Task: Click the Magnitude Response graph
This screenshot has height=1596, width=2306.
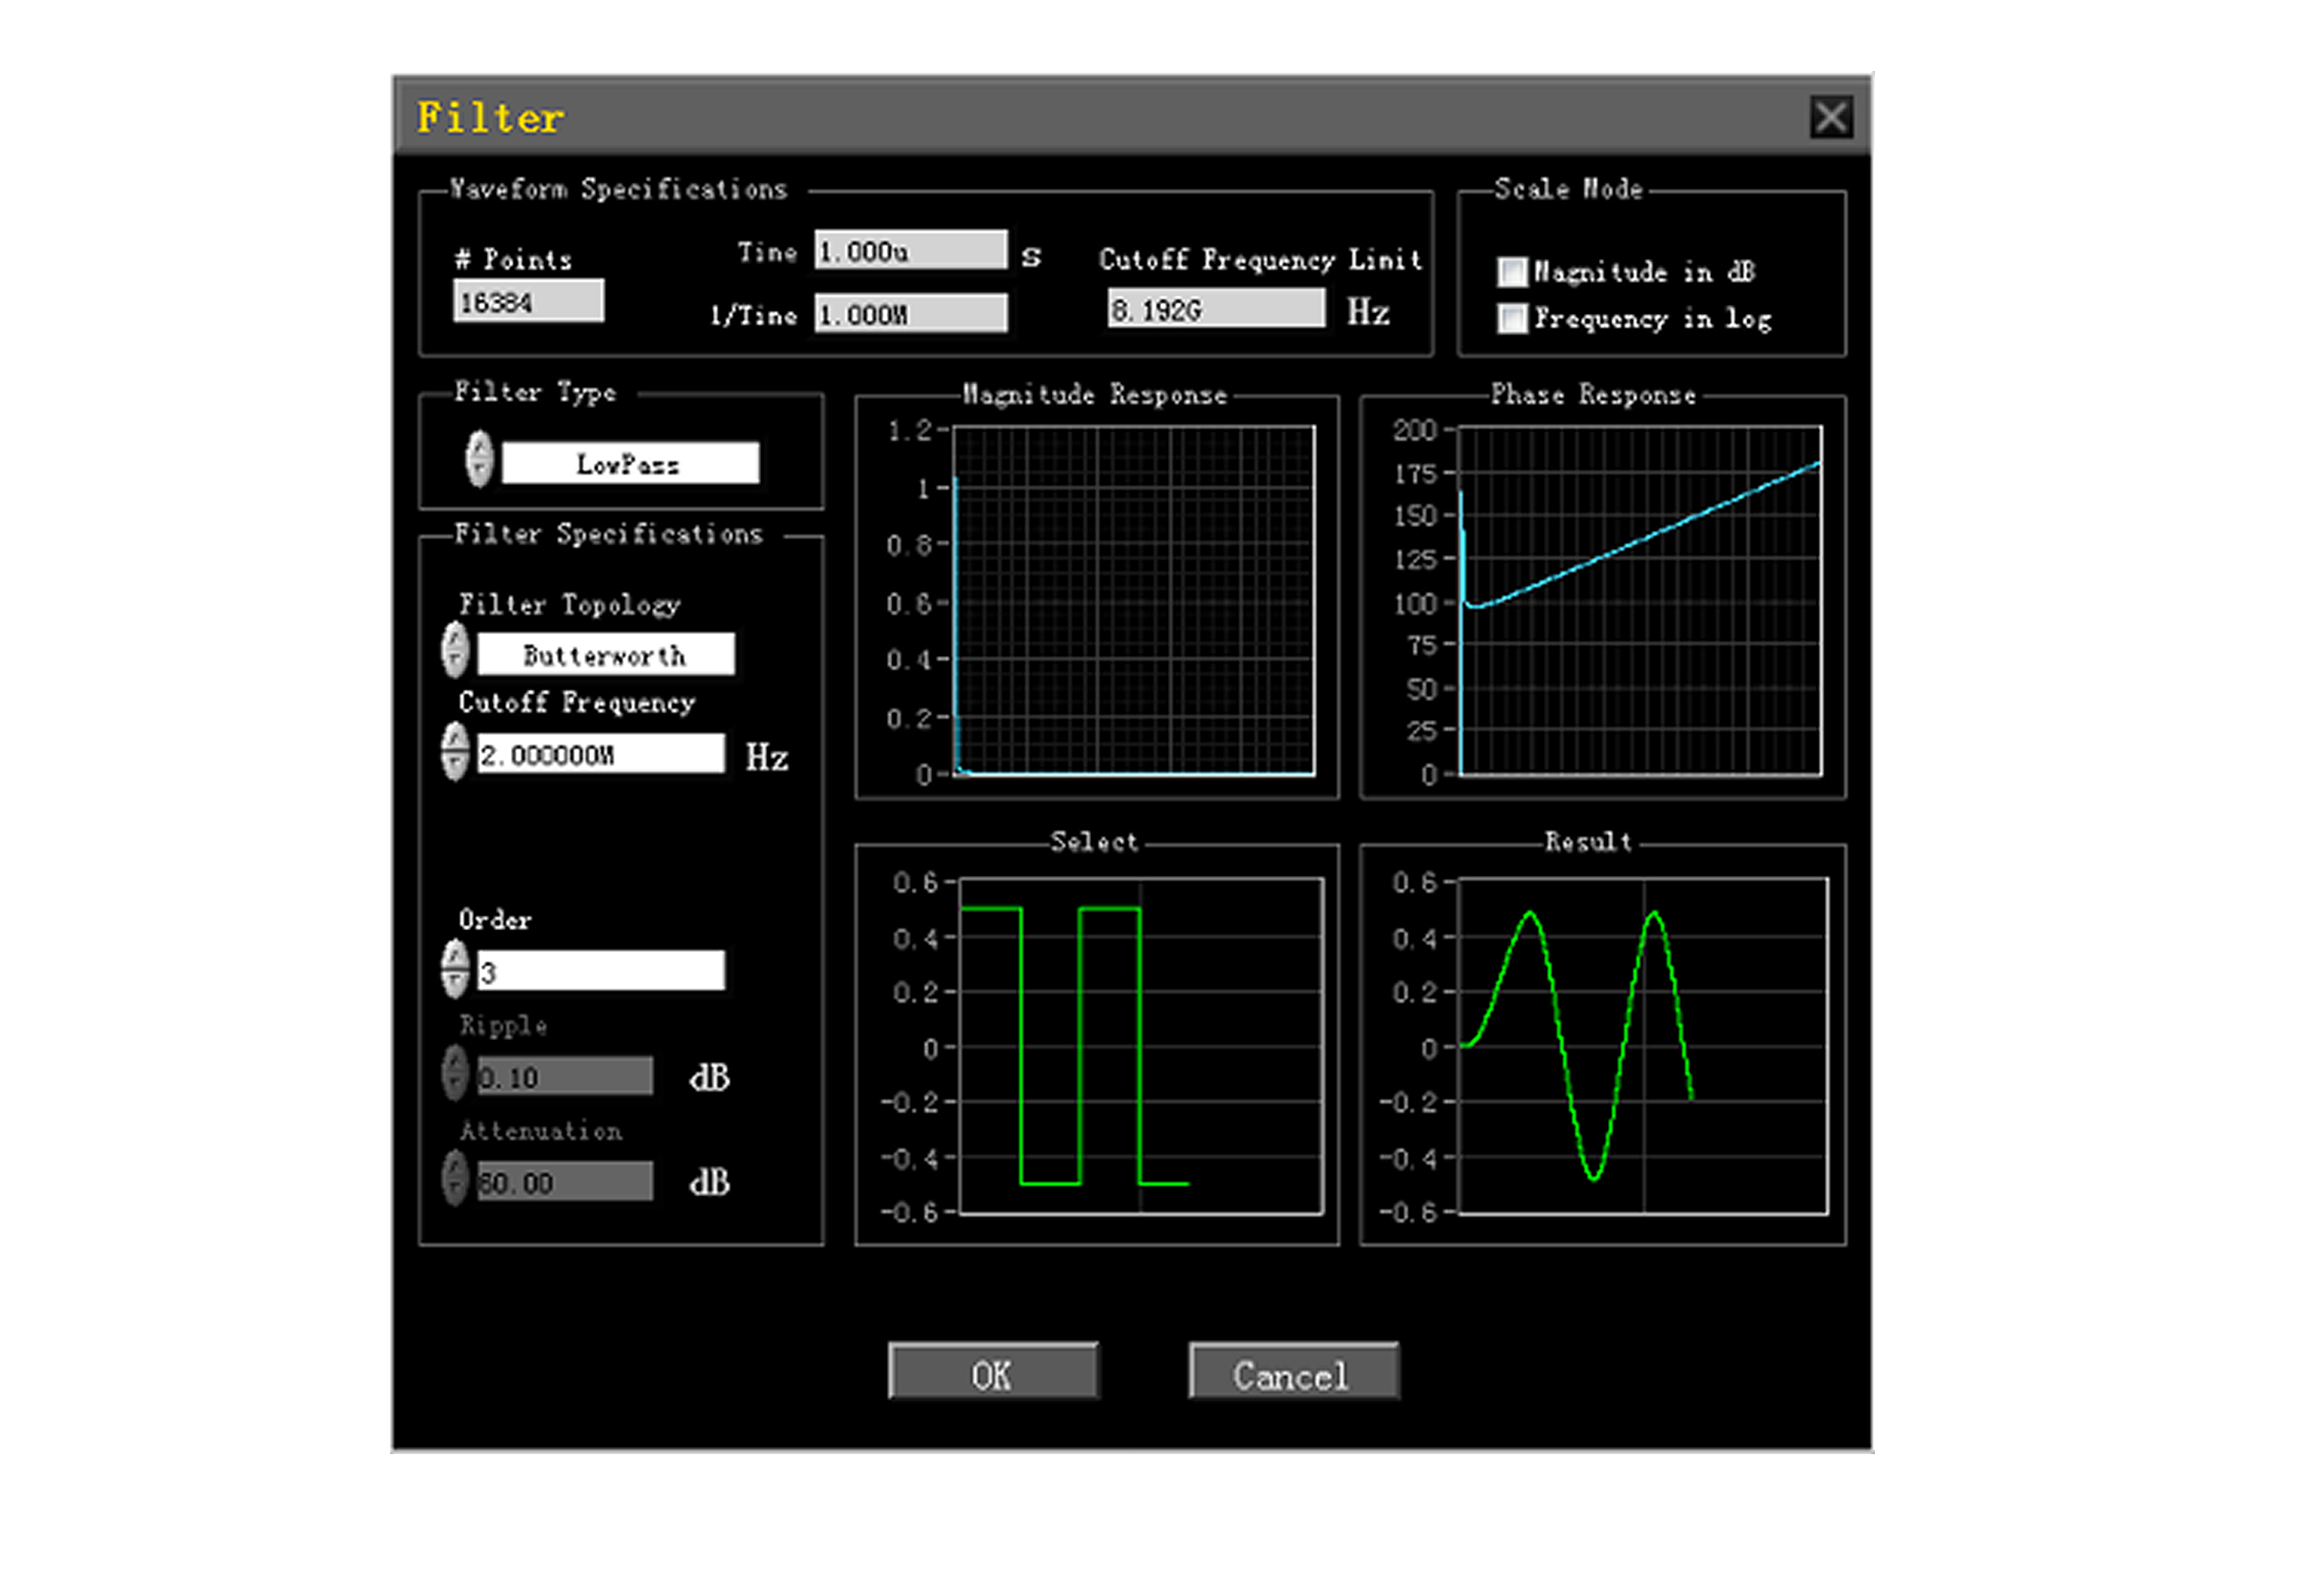Action: point(1133,600)
